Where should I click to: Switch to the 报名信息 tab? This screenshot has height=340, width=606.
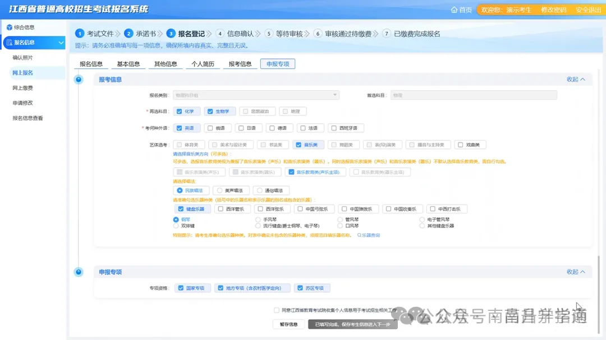(x=91, y=64)
